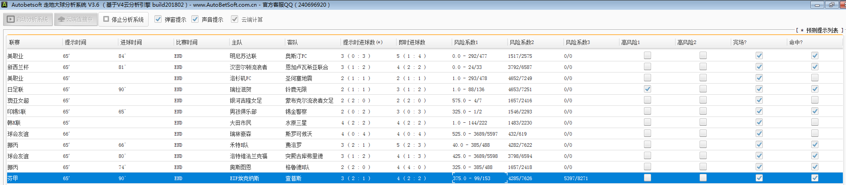Uncheck 完场? for the 大田市民 row
846x185 pixels.
pos(759,122)
